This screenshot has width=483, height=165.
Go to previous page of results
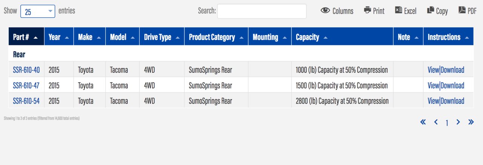[436, 122]
